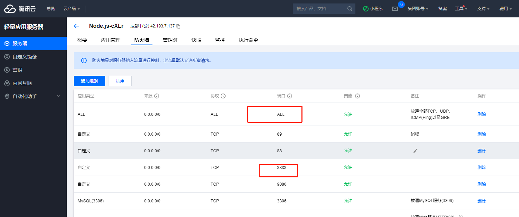Image resolution: width=519 pixels, height=217 pixels.
Task: Click the search magnifier icon
Action: tap(349, 9)
